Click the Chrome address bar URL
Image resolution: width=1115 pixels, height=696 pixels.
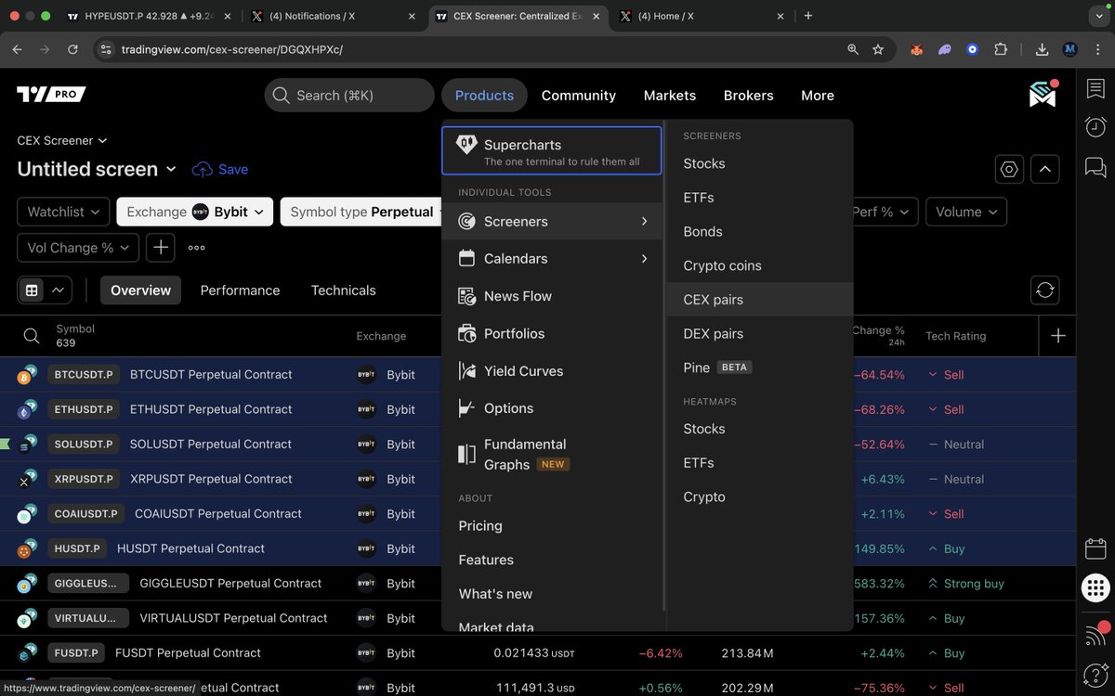pyautogui.click(x=232, y=49)
